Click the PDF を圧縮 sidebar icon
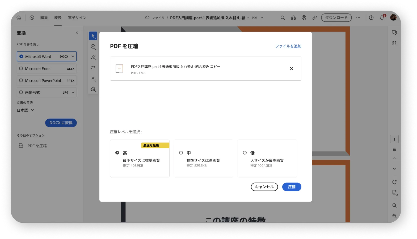The image size is (417, 239). (21, 146)
